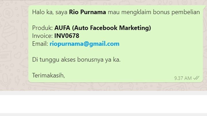Click the "Produk:" label in the message
The width and height of the screenshot is (207, 116).
[43, 28]
